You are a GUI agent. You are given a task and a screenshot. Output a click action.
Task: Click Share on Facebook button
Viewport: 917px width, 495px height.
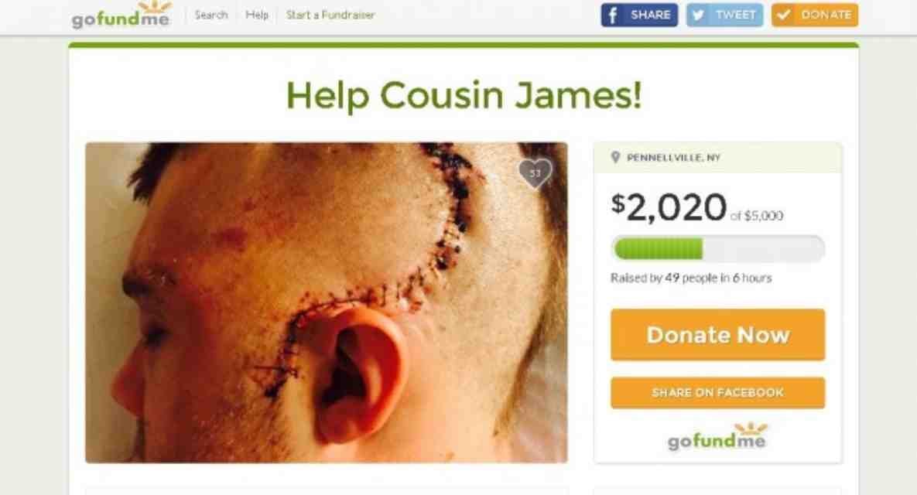pos(717,393)
